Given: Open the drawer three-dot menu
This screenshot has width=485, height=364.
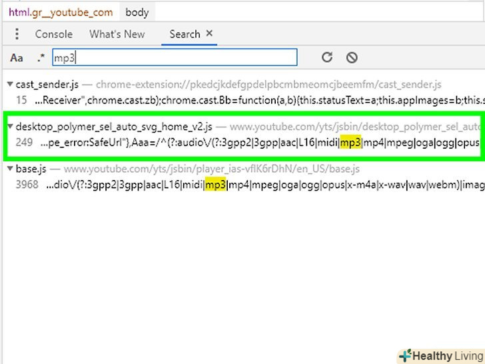Looking at the screenshot, I should coord(17,34).
